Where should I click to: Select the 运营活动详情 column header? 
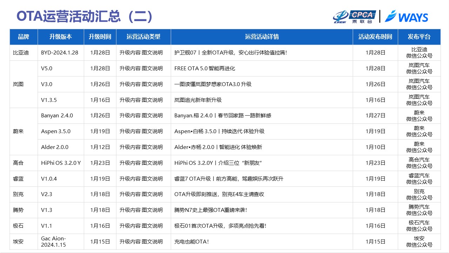tap(262, 37)
